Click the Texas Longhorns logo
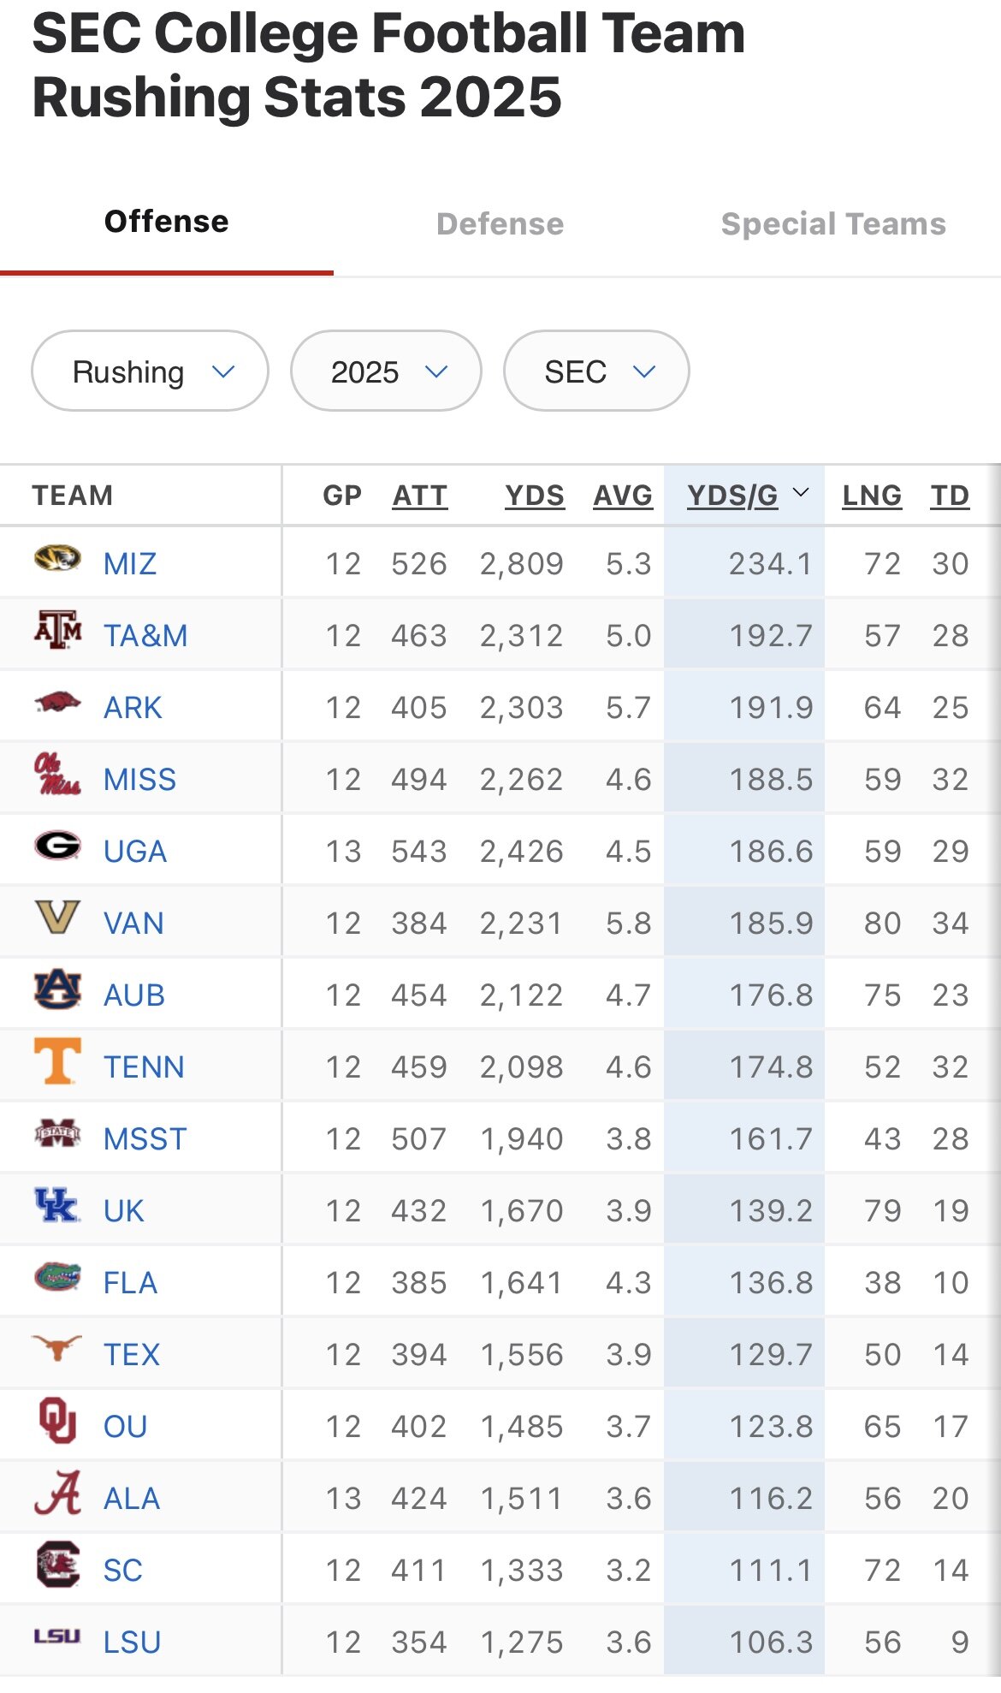The width and height of the screenshot is (1001, 1693). click(x=57, y=1348)
